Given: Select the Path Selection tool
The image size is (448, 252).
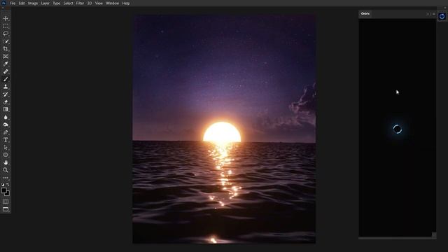Looking at the screenshot, I should pos(6,148).
